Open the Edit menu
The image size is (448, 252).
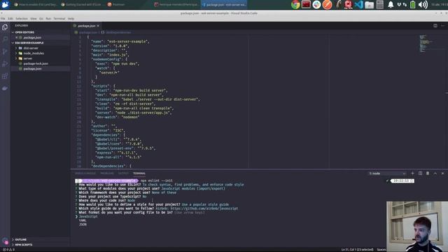tap(10, 19)
